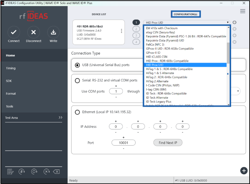This screenshot has width=250, height=184.
Task: Decrement the last IP Address octet
Action: pos(182,132)
